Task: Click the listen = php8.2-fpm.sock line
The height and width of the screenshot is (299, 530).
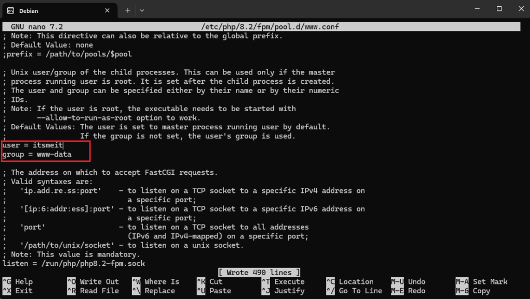Action: tap(73, 263)
